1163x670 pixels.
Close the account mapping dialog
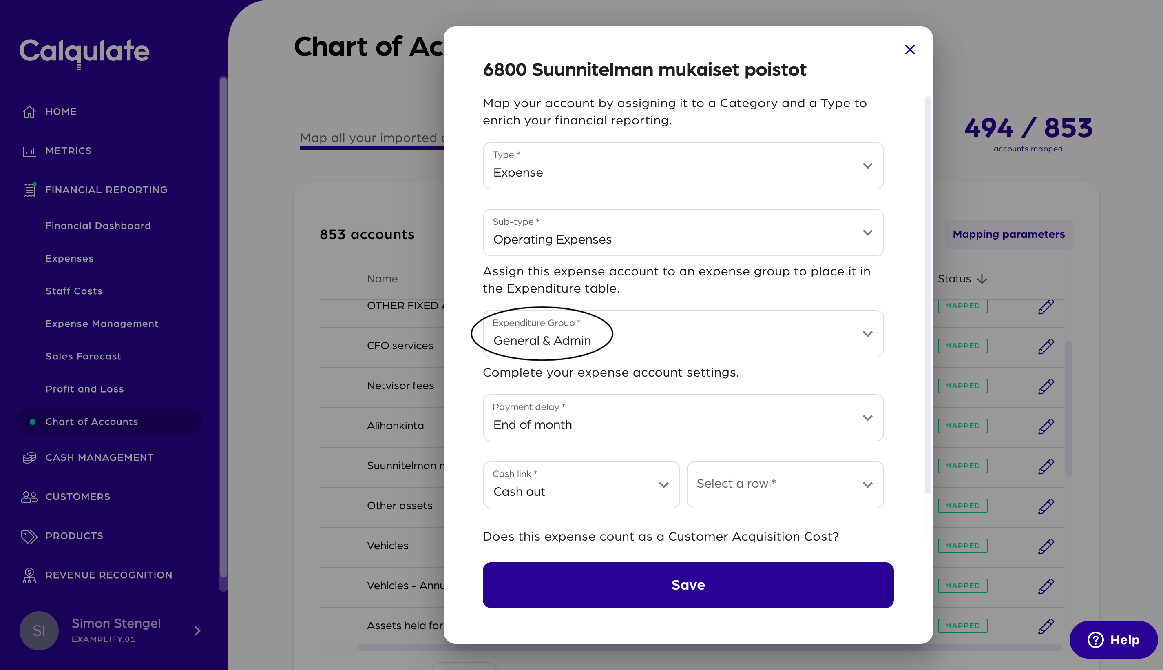pyautogui.click(x=909, y=50)
